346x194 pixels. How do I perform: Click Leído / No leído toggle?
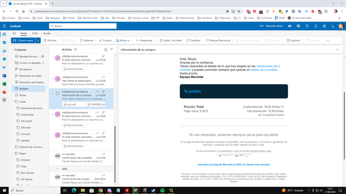point(171,40)
